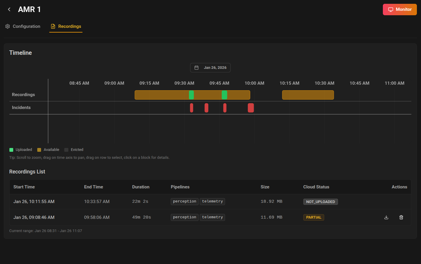Viewport: 421px width, 264px height.
Task: Click the 18.92 MB size value
Action: 271,202
